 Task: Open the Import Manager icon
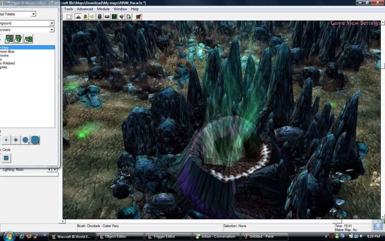(x=129, y=17)
